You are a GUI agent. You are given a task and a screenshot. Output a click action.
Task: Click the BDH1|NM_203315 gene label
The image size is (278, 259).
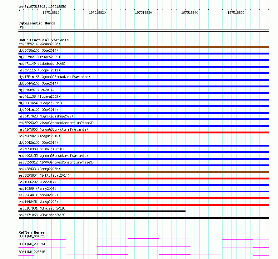point(32,252)
